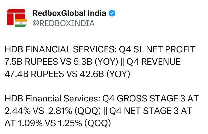Click the mixed-case HDB Financial Services text
Screen dimensions: 208x134
[52, 99]
